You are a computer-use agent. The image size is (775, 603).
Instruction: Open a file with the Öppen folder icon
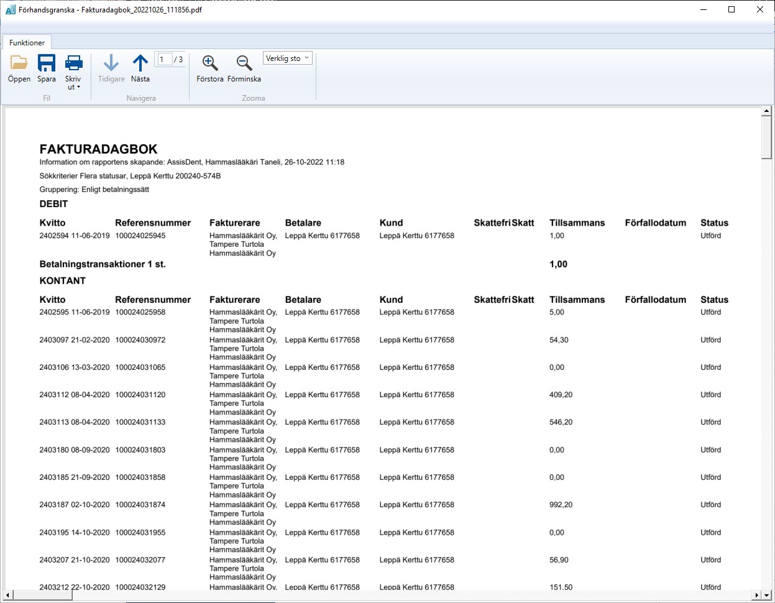pyautogui.click(x=19, y=68)
